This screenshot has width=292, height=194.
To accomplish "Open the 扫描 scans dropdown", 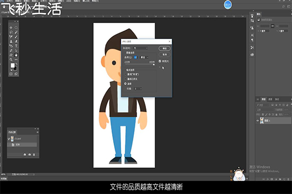I will click(x=138, y=89).
